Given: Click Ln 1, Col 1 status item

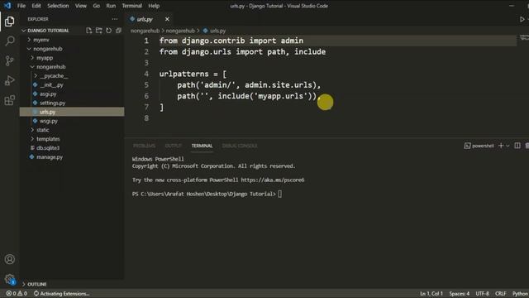Looking at the screenshot, I should pos(431,294).
